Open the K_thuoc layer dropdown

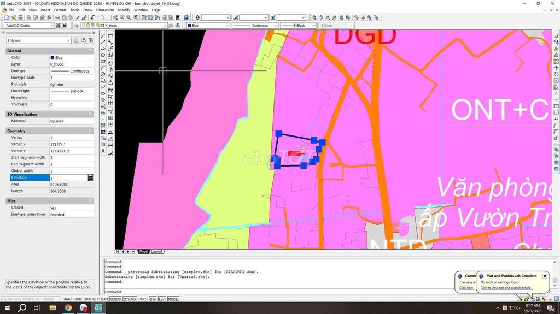[165, 26]
